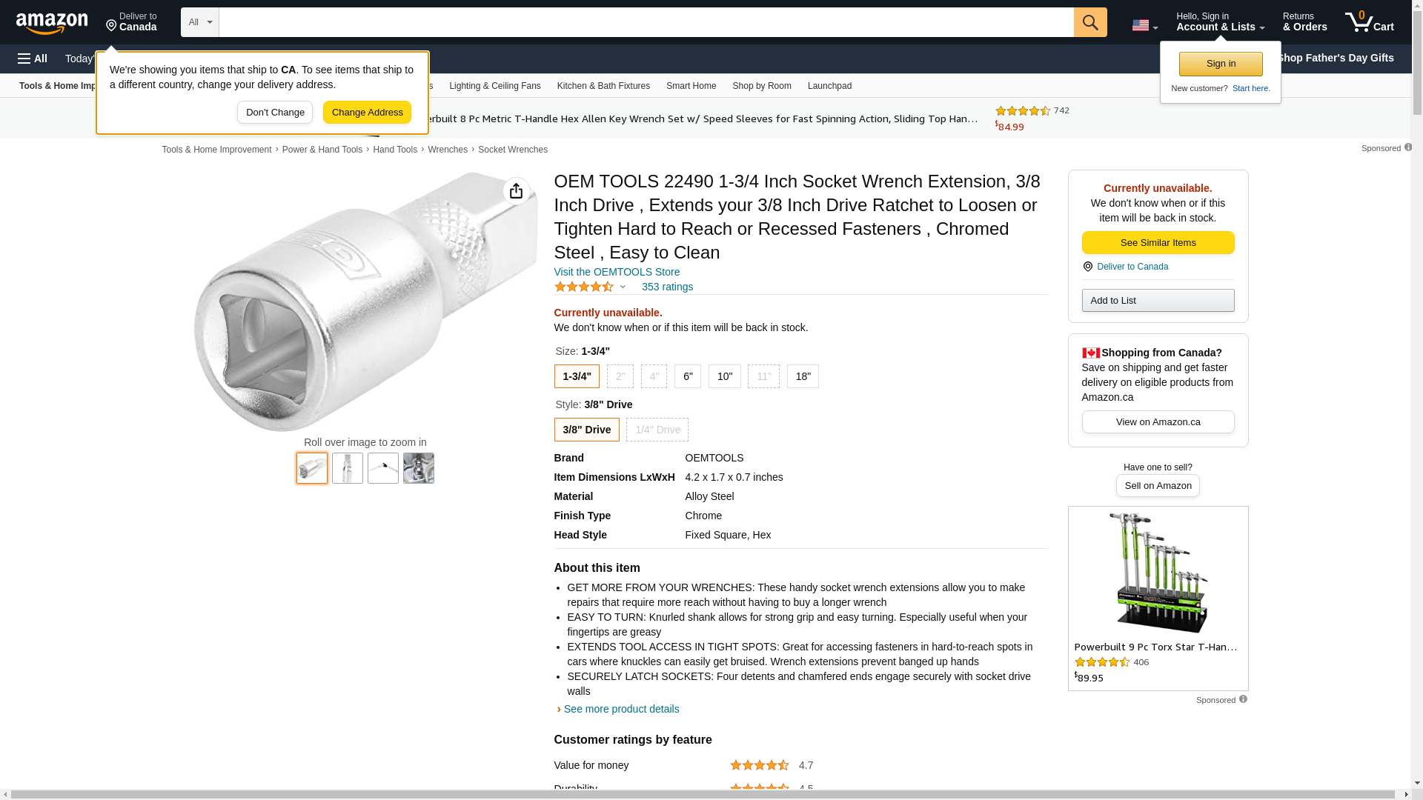Click the search magnifier button
This screenshot has height=800, width=1423.
(x=1090, y=22)
